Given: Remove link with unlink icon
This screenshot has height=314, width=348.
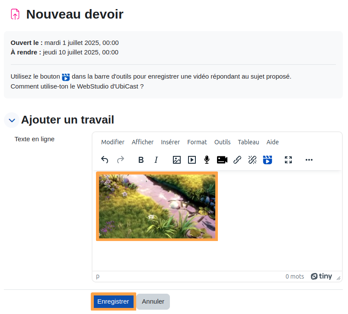Looking at the screenshot, I should click(x=252, y=160).
